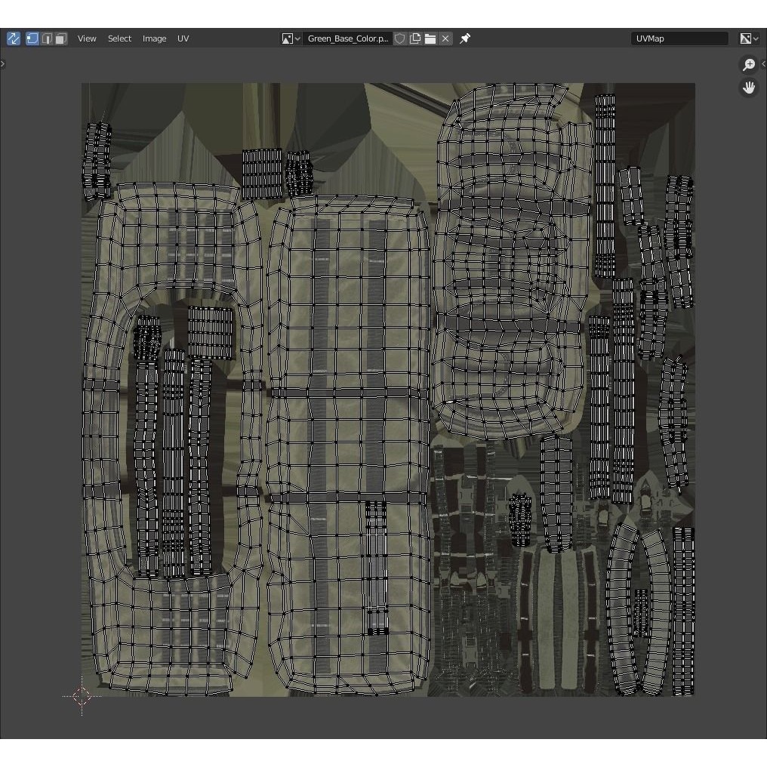Switch to edge selection mode
Screen dimensions: 767x767
point(47,39)
